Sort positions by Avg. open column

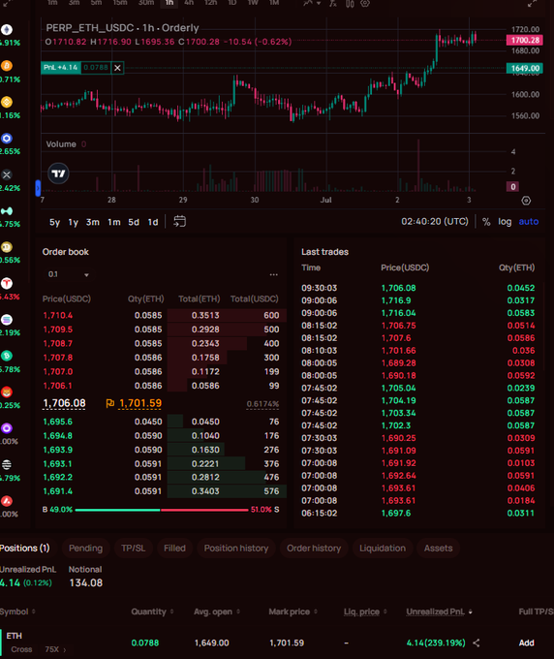click(216, 612)
